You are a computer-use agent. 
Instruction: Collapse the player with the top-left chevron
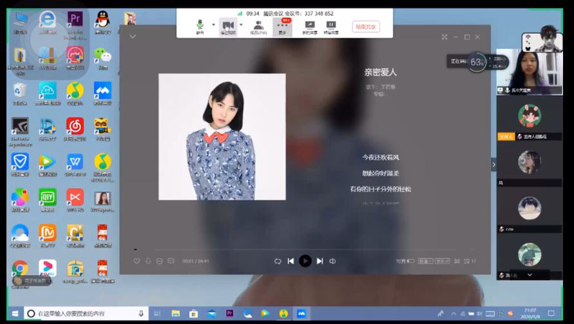pos(133,37)
